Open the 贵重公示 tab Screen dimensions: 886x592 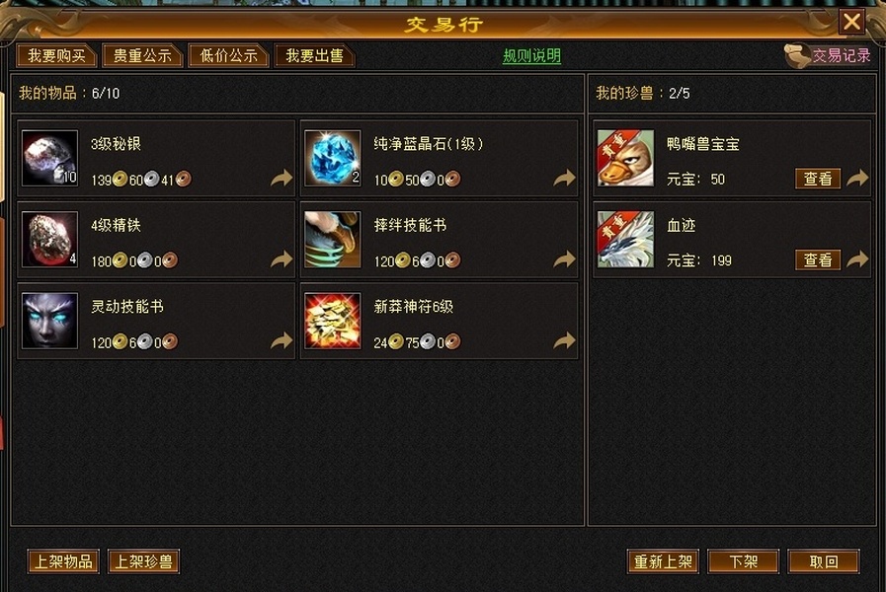[142, 56]
